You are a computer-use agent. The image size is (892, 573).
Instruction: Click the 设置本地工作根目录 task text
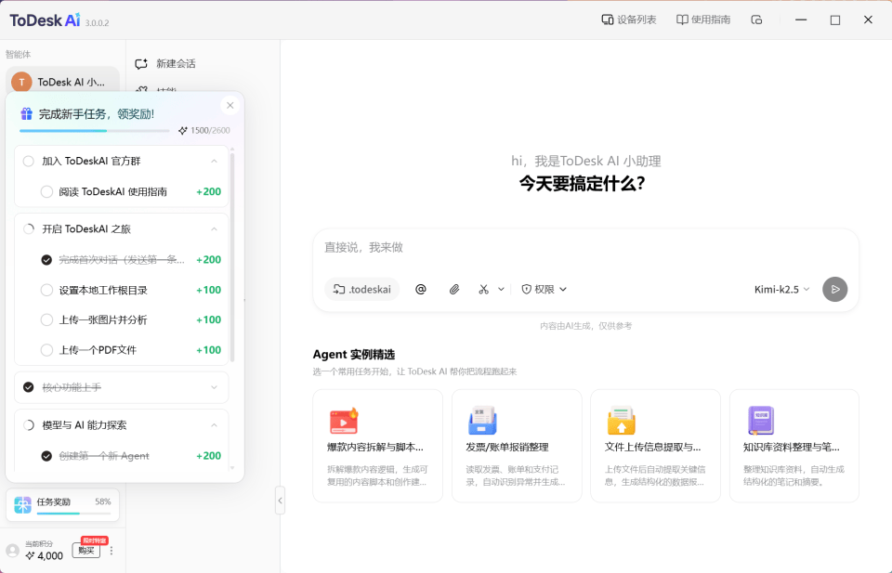[x=103, y=290]
